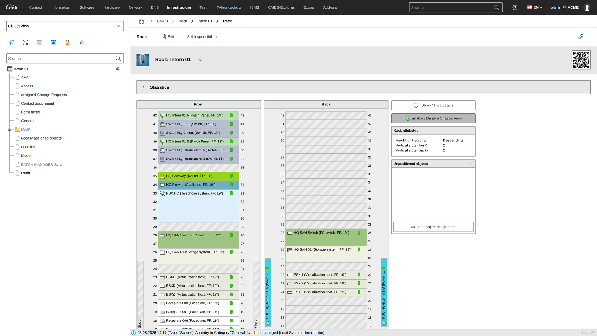The image size is (597, 336).
Task: Open Locally assigned objects tree item
Action: click(41, 138)
